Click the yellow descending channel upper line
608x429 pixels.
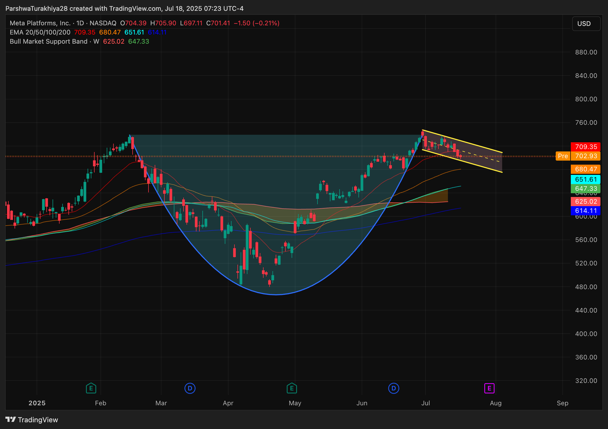[462, 141]
